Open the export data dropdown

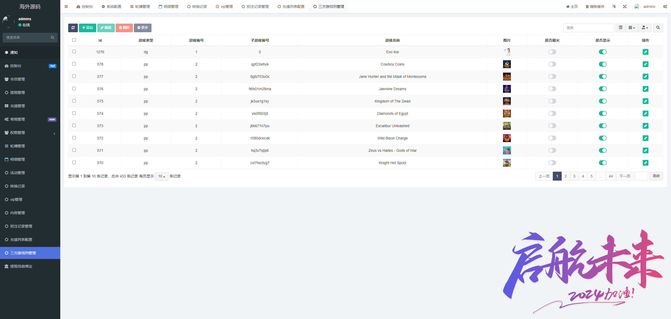(645, 28)
